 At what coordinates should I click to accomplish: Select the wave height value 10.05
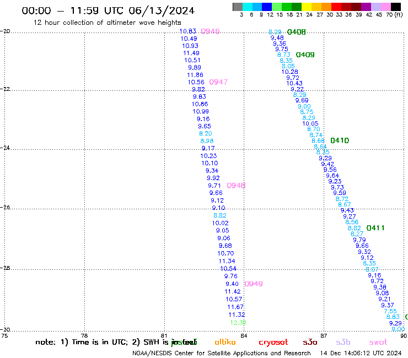pyautogui.click(x=310, y=123)
